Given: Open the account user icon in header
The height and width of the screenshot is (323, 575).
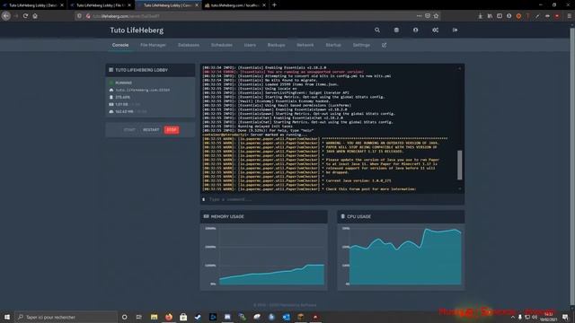Looking at the screenshot, I should tap(415, 30).
